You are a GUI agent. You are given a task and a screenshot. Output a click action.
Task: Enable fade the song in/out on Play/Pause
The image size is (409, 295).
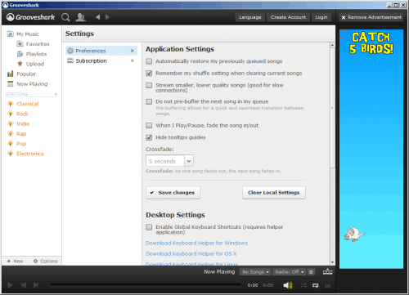149,125
